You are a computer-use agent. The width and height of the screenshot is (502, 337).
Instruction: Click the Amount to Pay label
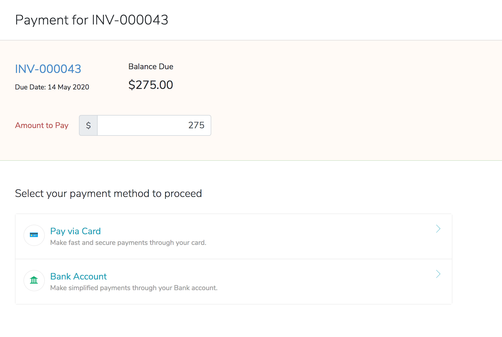(42, 125)
